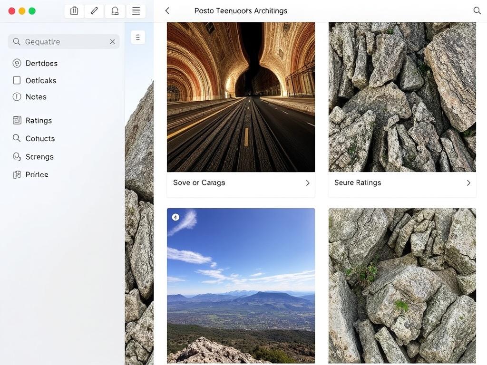Select Oetlcaks sidebar item

(41, 80)
